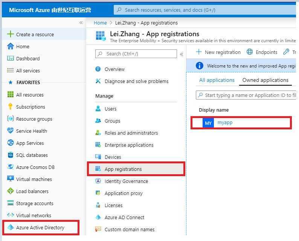Click Enterprise applications grid icon
The width and height of the screenshot is (299, 241).
pos(98,145)
